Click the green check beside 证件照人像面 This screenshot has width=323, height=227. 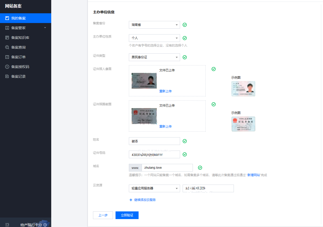click(214, 69)
